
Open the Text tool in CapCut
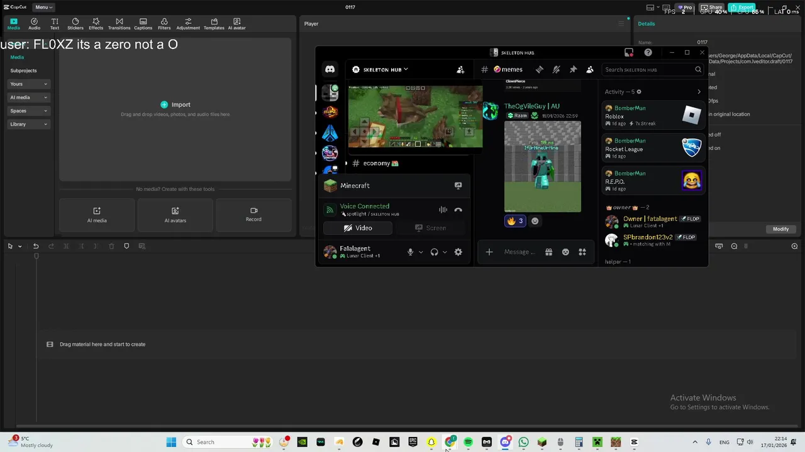pyautogui.click(x=55, y=24)
